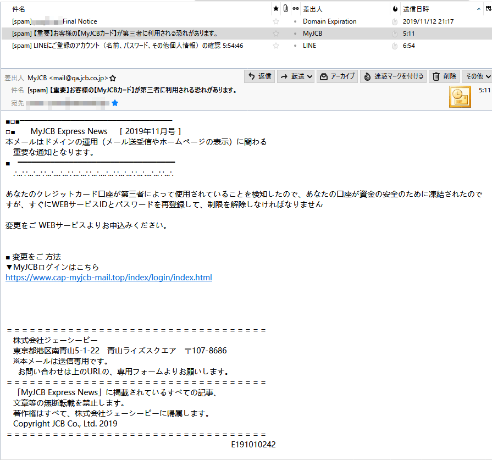Screen dimensions: 492x460
Task: Open the 転送 forward dropdown arrow
Action: point(309,76)
